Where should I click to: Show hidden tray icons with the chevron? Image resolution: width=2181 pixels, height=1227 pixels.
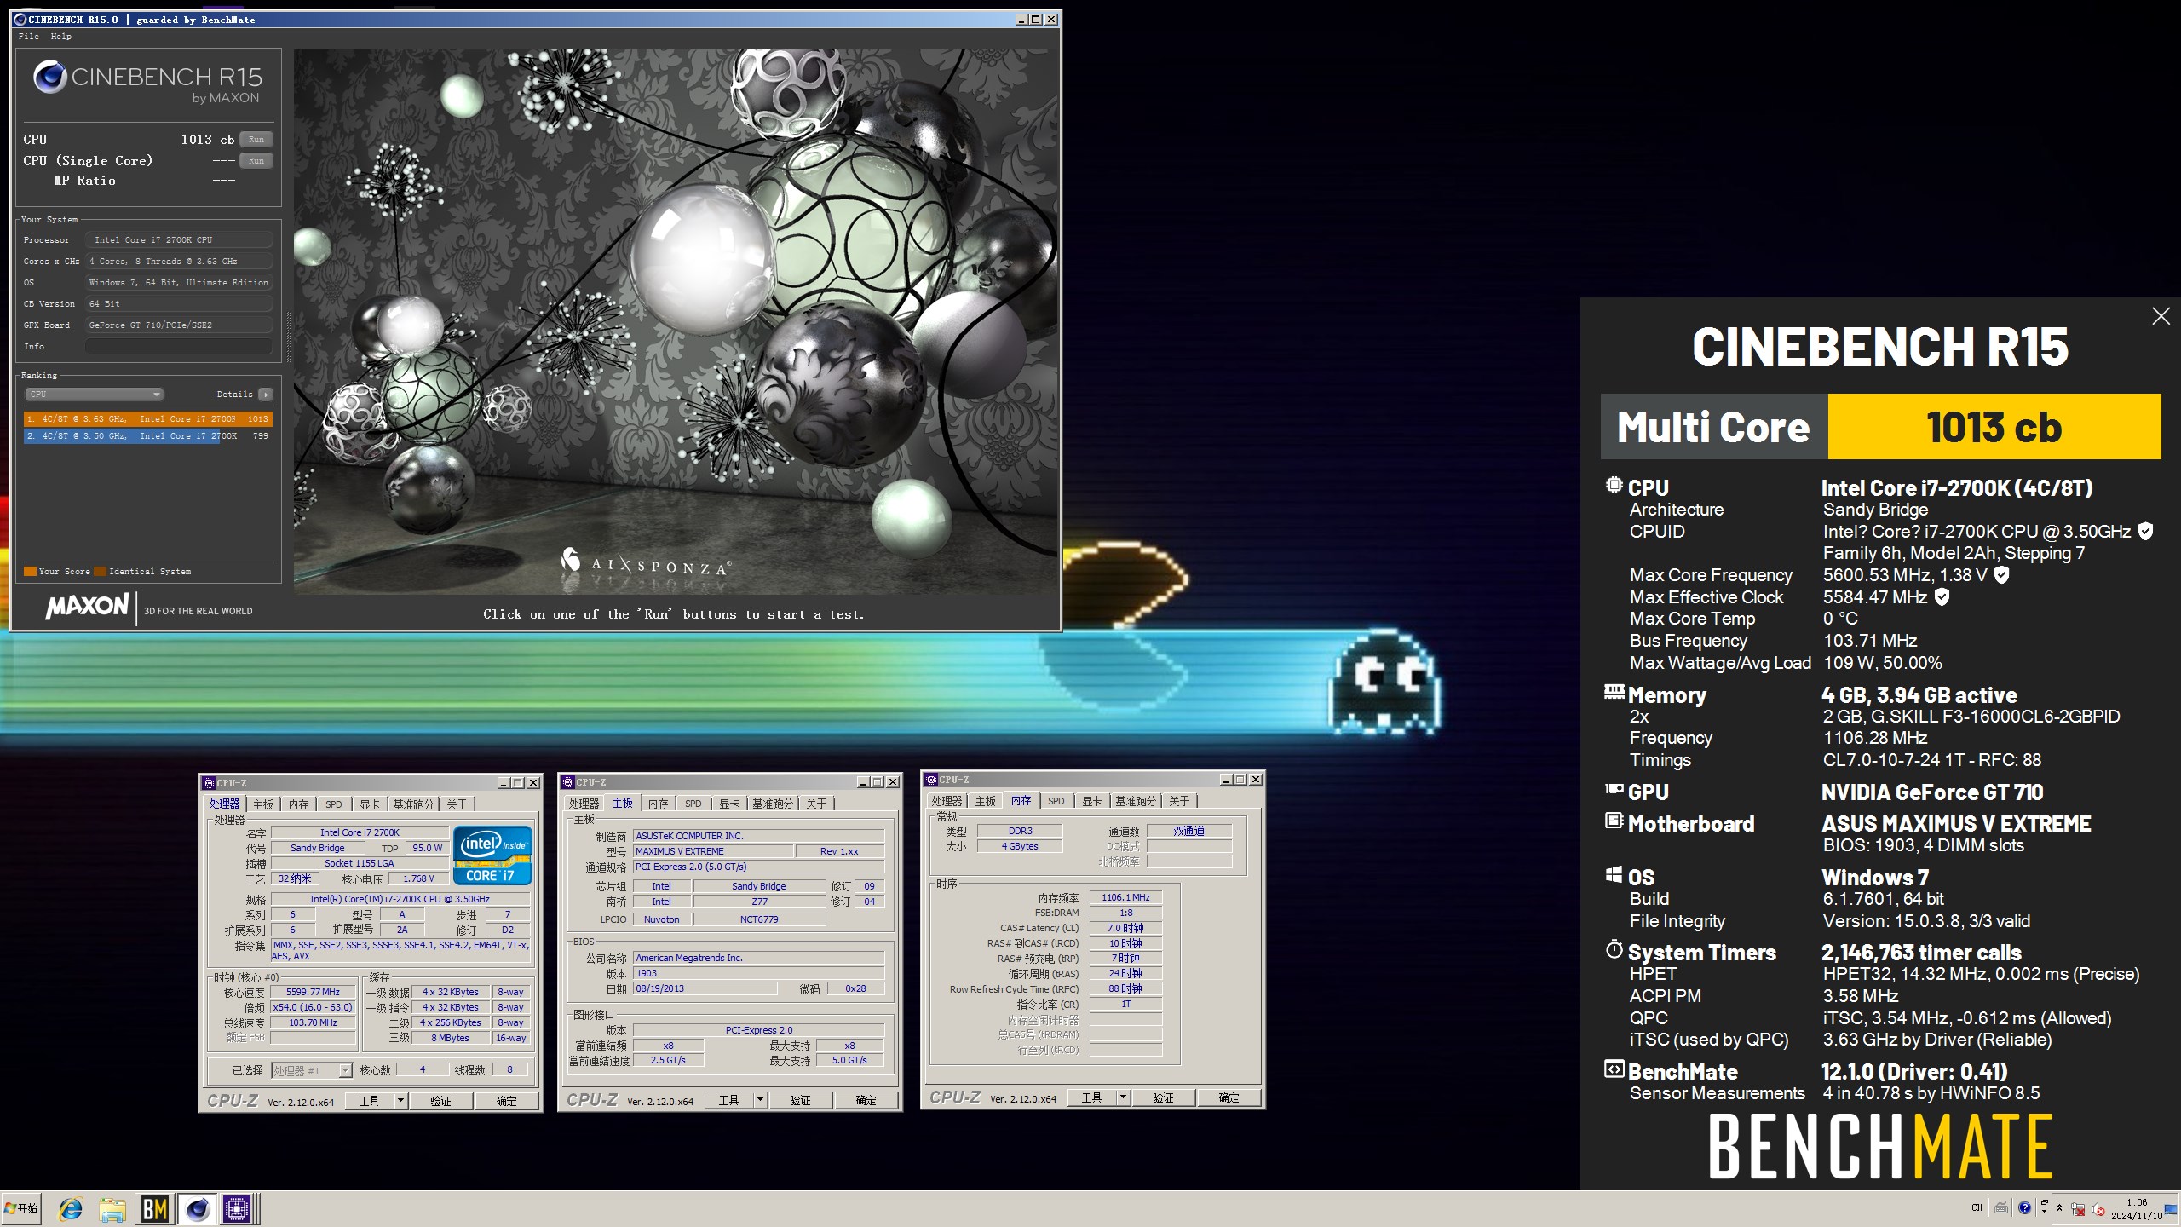[x=2060, y=1207]
